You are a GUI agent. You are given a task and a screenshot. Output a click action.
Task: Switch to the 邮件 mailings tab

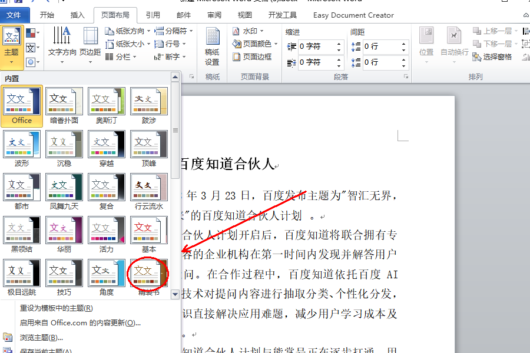[184, 15]
